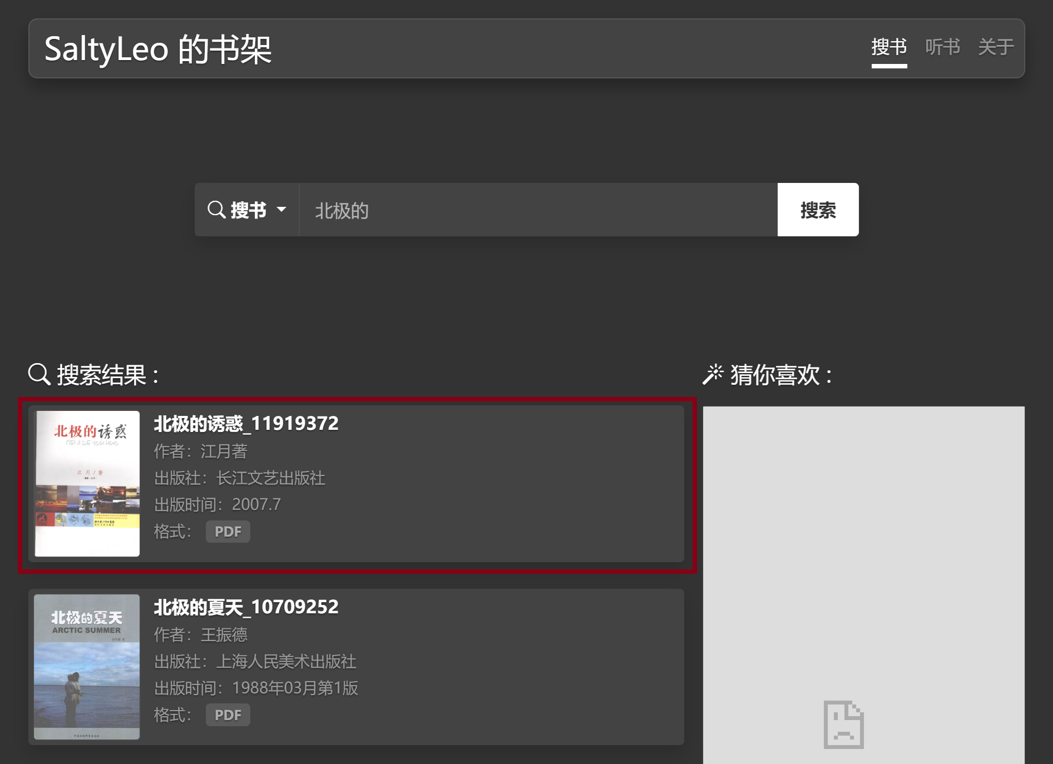Click the dropdown arrow beside 搜书 selector

(x=283, y=210)
